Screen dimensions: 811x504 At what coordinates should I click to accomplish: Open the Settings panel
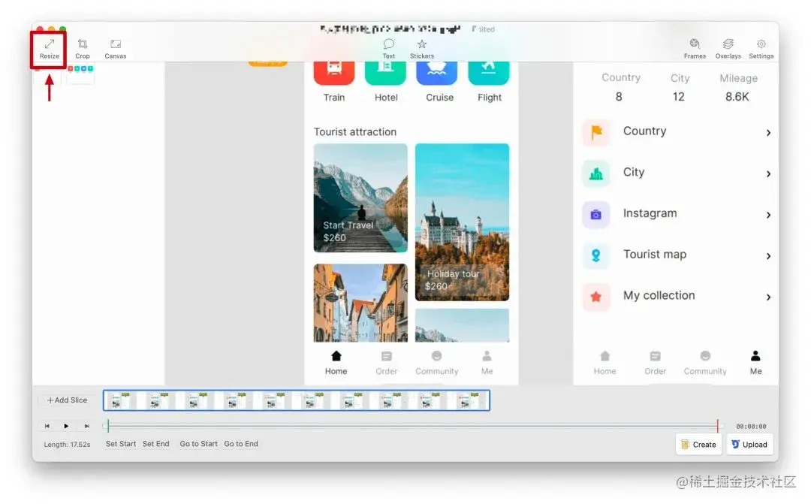[761, 49]
